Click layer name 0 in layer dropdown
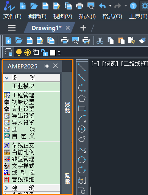The image size is (148, 195). point(59,53)
